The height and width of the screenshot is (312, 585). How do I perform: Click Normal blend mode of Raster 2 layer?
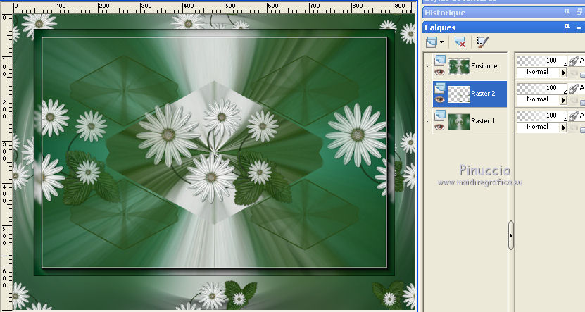point(537,99)
